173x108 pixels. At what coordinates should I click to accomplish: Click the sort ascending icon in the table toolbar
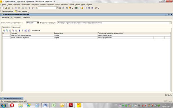tap(26, 30)
